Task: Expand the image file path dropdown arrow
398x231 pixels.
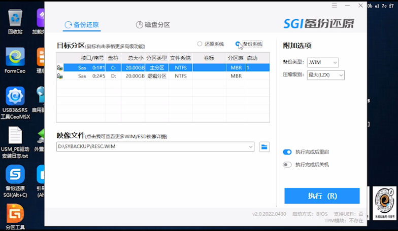Action: click(251, 147)
